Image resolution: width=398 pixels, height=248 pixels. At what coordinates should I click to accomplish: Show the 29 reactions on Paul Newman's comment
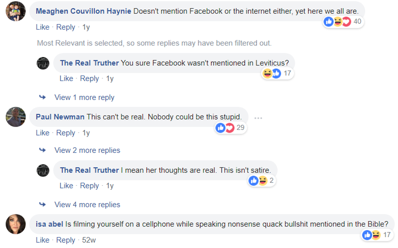pyautogui.click(x=230, y=128)
